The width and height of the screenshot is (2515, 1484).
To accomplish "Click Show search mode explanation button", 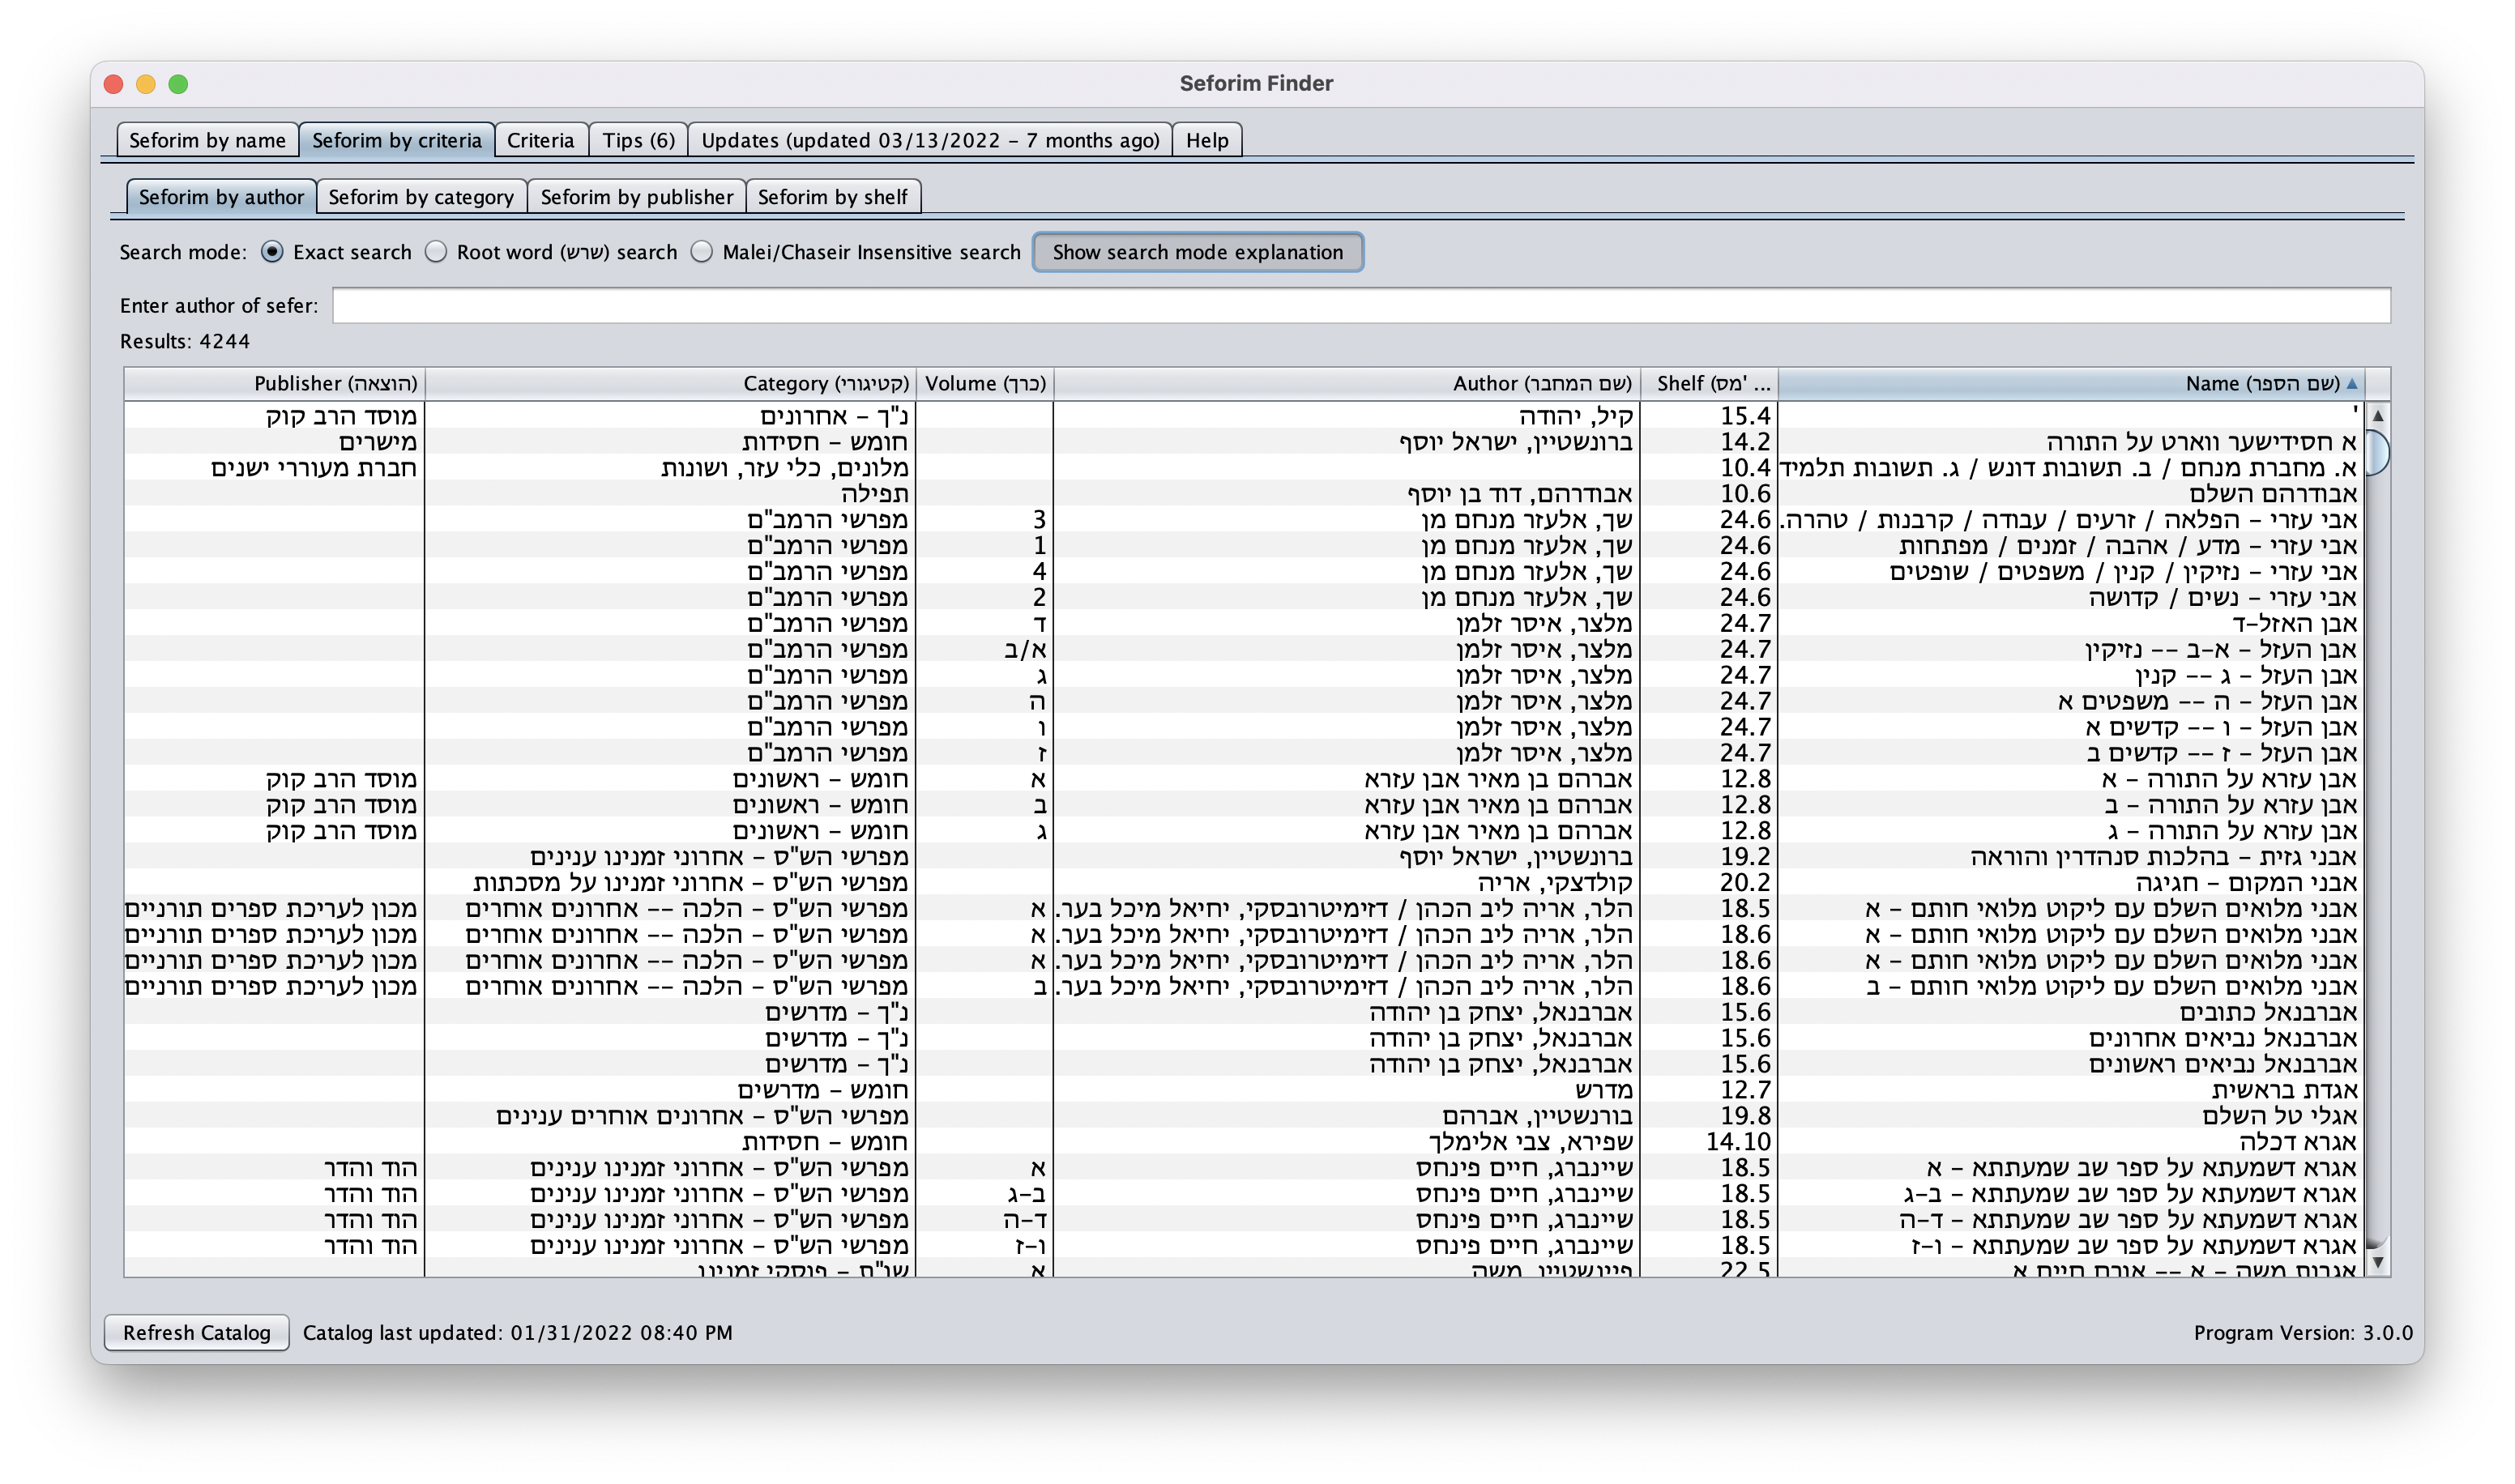I will tap(1197, 252).
